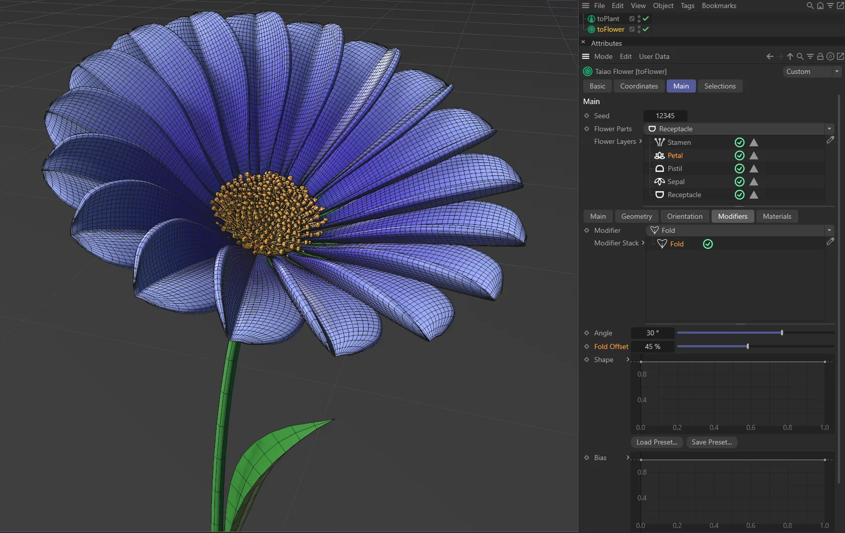Image resolution: width=845 pixels, height=533 pixels.
Task: Click the Seed value field showing 12345
Action: pyautogui.click(x=665, y=116)
